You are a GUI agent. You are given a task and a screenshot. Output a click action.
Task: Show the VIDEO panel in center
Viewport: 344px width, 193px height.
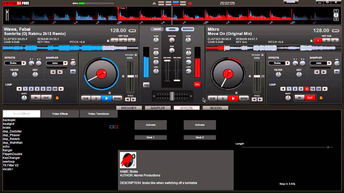172,29
